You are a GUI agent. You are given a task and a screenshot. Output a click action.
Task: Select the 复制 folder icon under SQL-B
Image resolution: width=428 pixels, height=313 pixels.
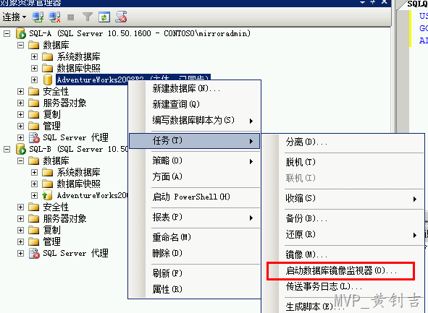point(34,230)
